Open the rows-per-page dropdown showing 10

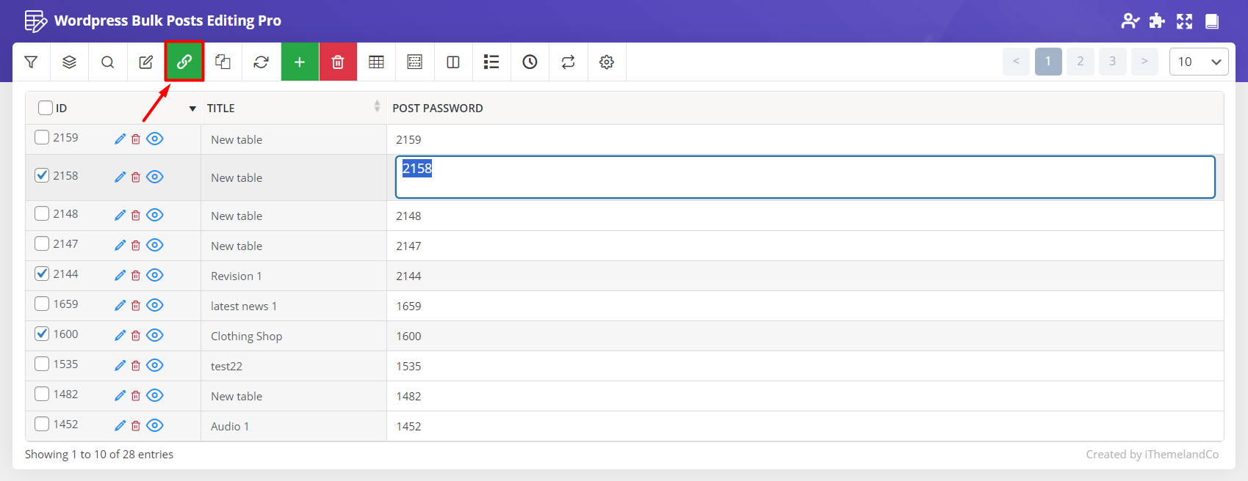tap(1199, 62)
